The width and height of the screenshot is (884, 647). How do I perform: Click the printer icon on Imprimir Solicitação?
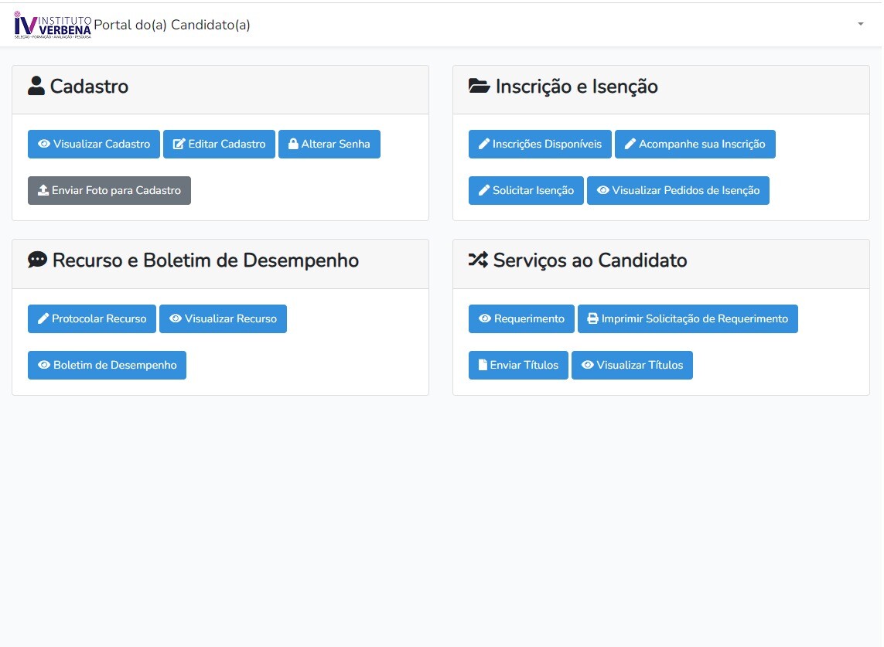[592, 318]
